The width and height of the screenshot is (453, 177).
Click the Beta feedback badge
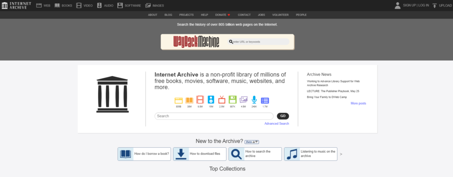(x=252, y=142)
